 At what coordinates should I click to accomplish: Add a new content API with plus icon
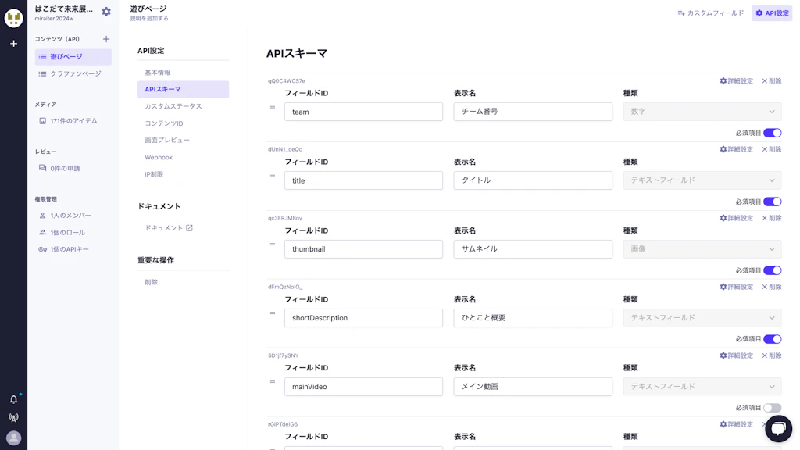[x=106, y=39]
